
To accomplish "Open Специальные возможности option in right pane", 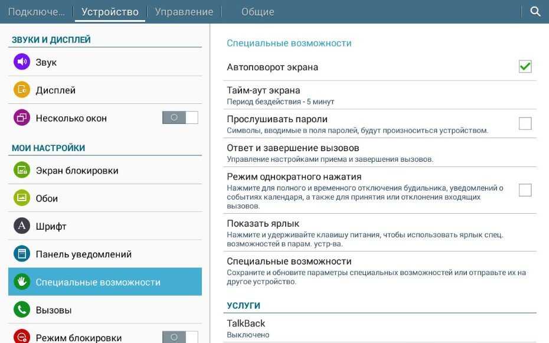I will click(x=380, y=271).
